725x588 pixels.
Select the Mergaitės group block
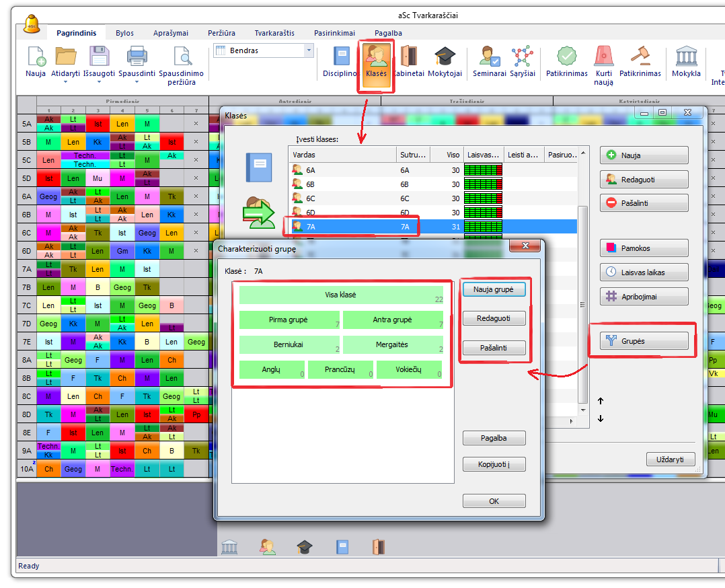pyautogui.click(x=392, y=345)
